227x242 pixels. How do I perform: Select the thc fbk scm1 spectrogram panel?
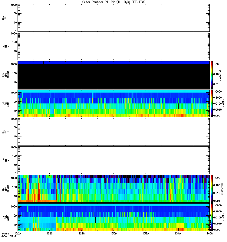pyautogui.click(x=113, y=217)
